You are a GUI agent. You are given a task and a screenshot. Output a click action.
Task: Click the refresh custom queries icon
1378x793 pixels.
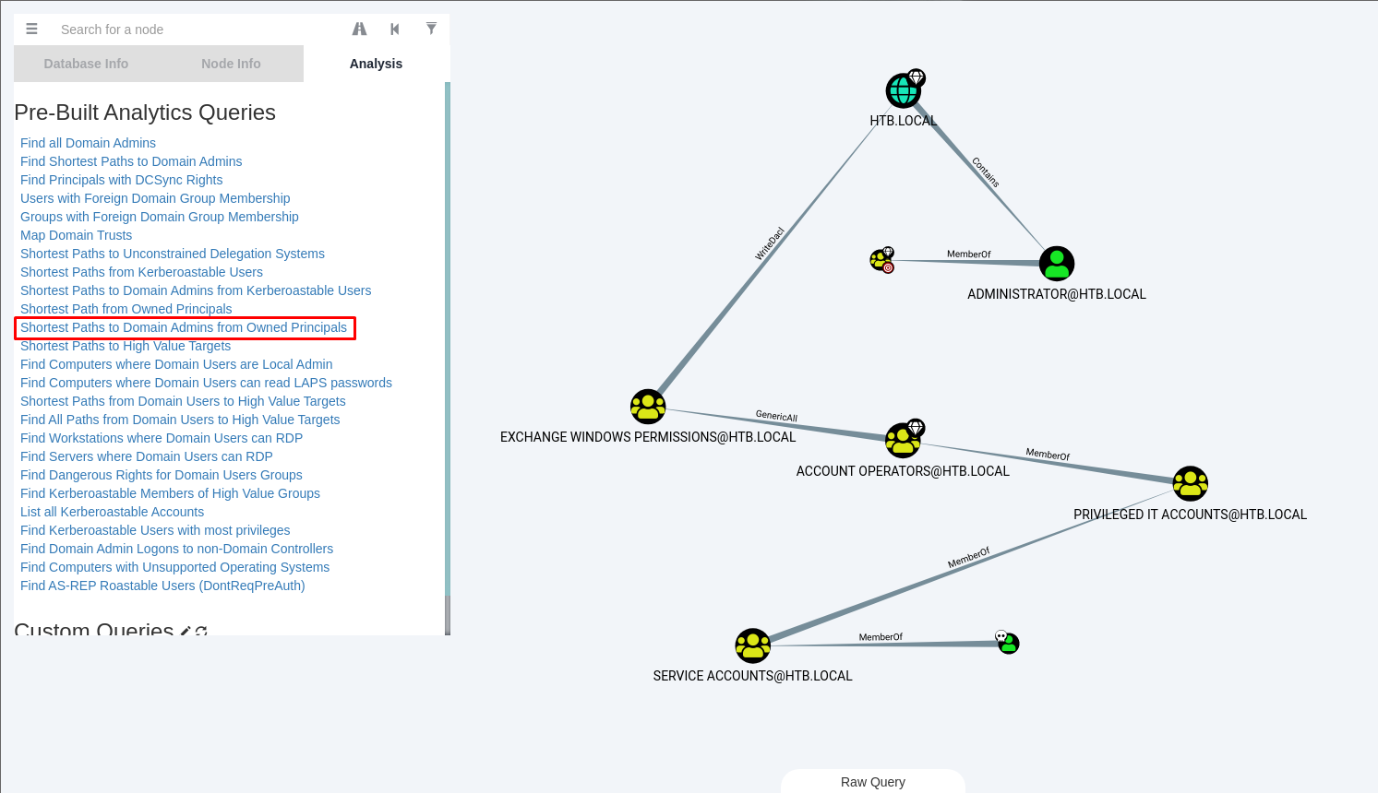coord(201,631)
